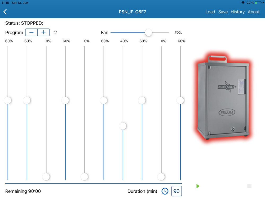Open the History page
Screen dimensions: 265x199
tap(237, 12)
